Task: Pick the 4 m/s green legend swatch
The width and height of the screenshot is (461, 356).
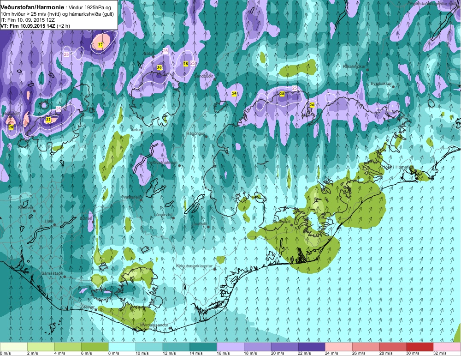Action: tap(68, 347)
